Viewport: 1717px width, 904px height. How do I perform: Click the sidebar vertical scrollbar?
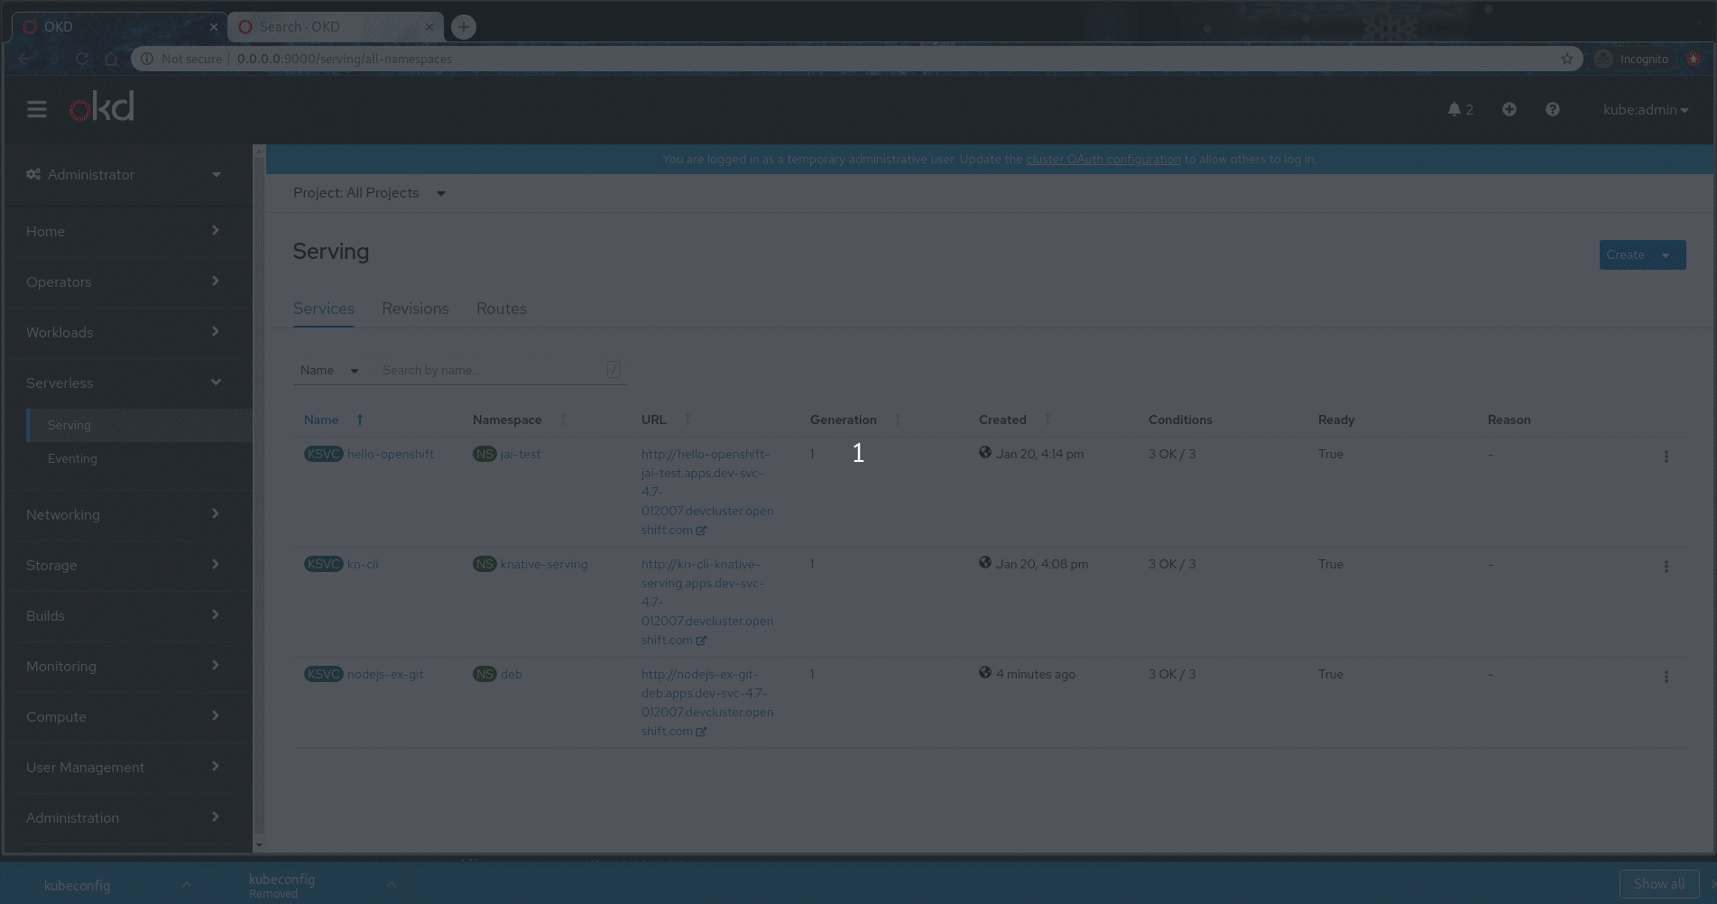[259, 496]
